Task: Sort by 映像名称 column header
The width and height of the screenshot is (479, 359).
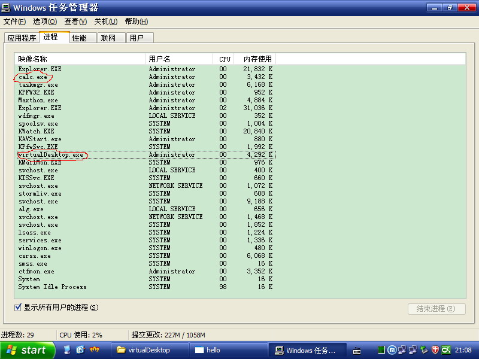Action: [80, 59]
